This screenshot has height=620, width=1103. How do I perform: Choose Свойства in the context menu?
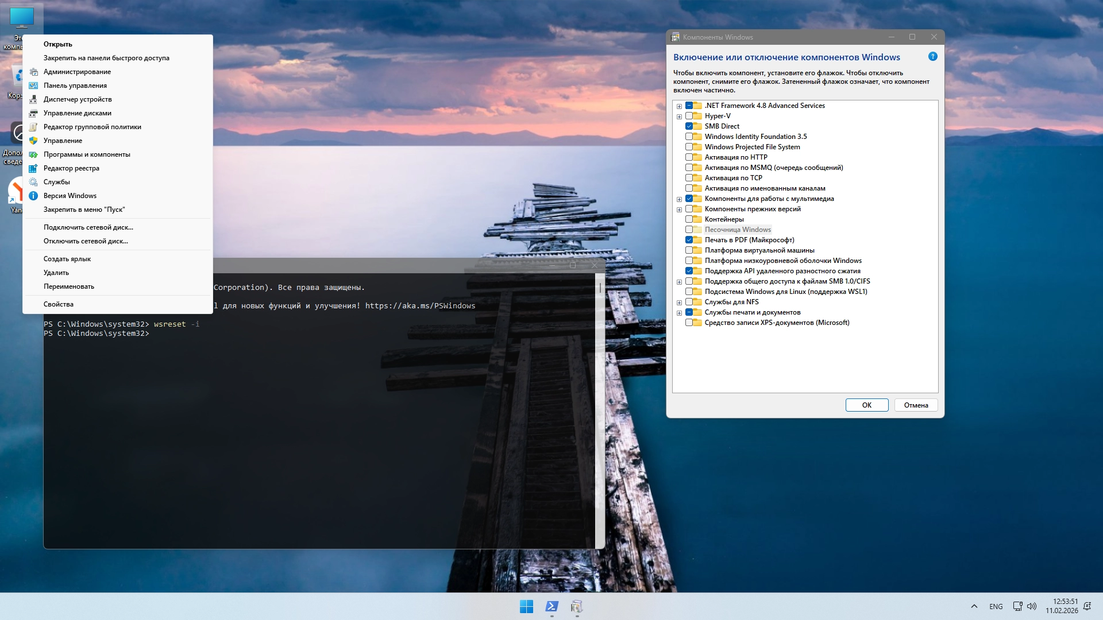[59, 304]
